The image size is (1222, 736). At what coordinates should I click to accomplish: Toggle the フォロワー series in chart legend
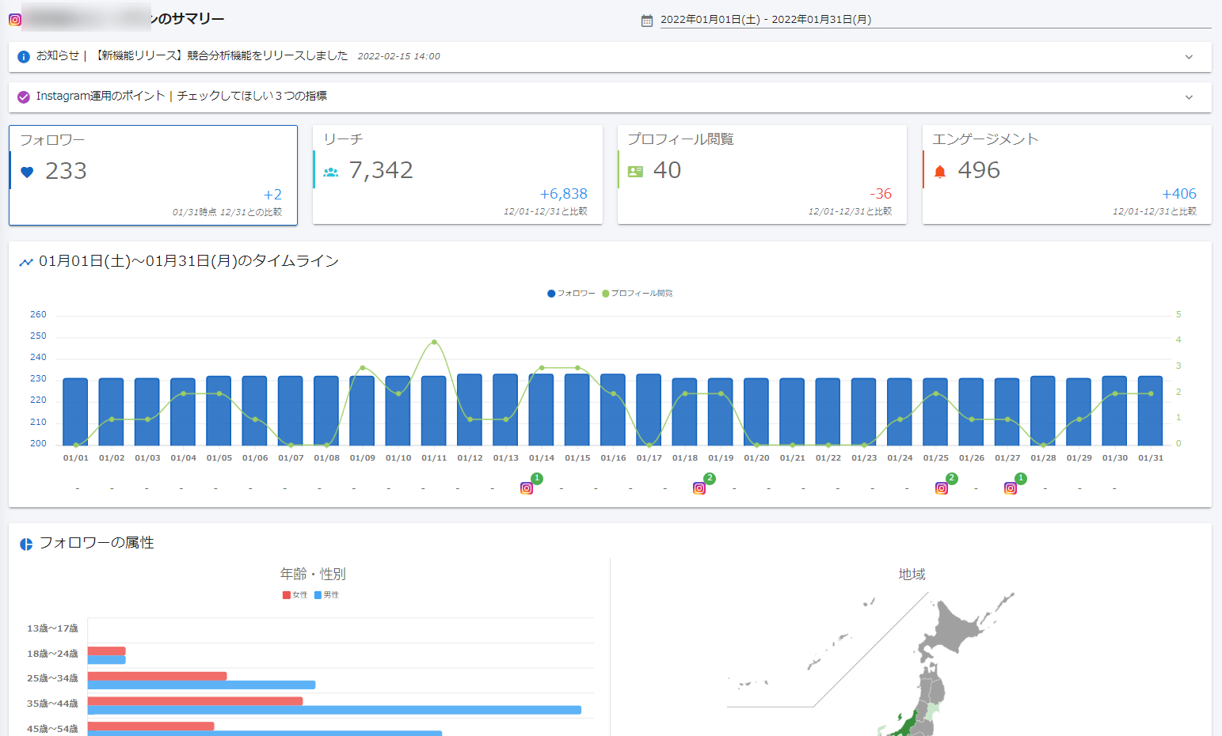571,294
